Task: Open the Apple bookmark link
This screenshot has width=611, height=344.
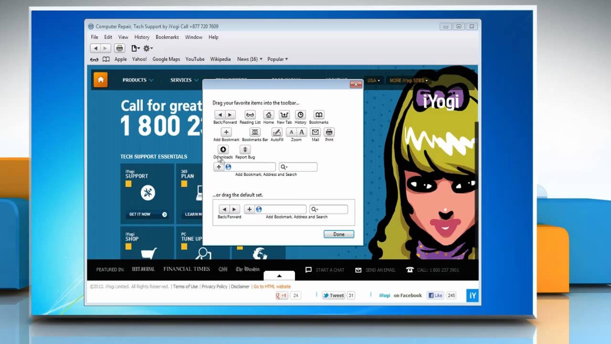Action: click(x=121, y=59)
